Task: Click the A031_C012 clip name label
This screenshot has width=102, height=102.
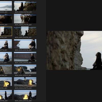Action: 23,37
